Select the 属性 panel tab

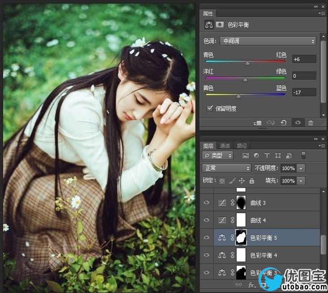[208, 13]
